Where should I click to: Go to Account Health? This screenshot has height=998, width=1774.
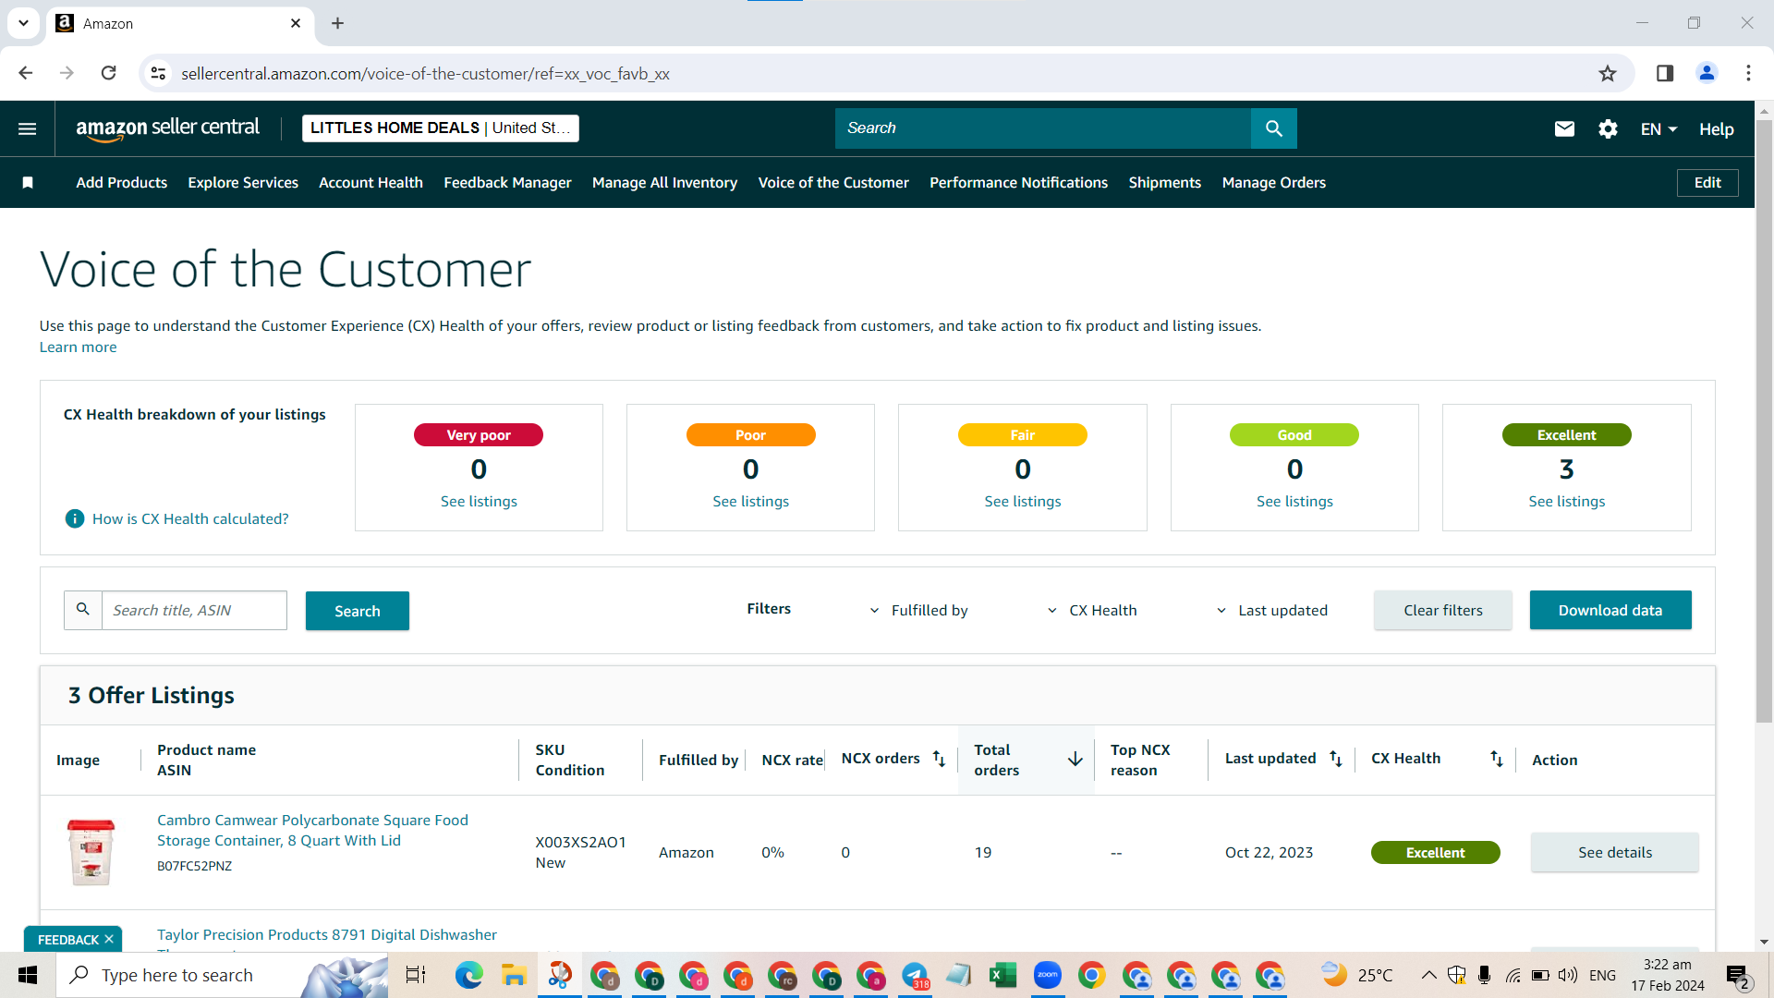371,183
